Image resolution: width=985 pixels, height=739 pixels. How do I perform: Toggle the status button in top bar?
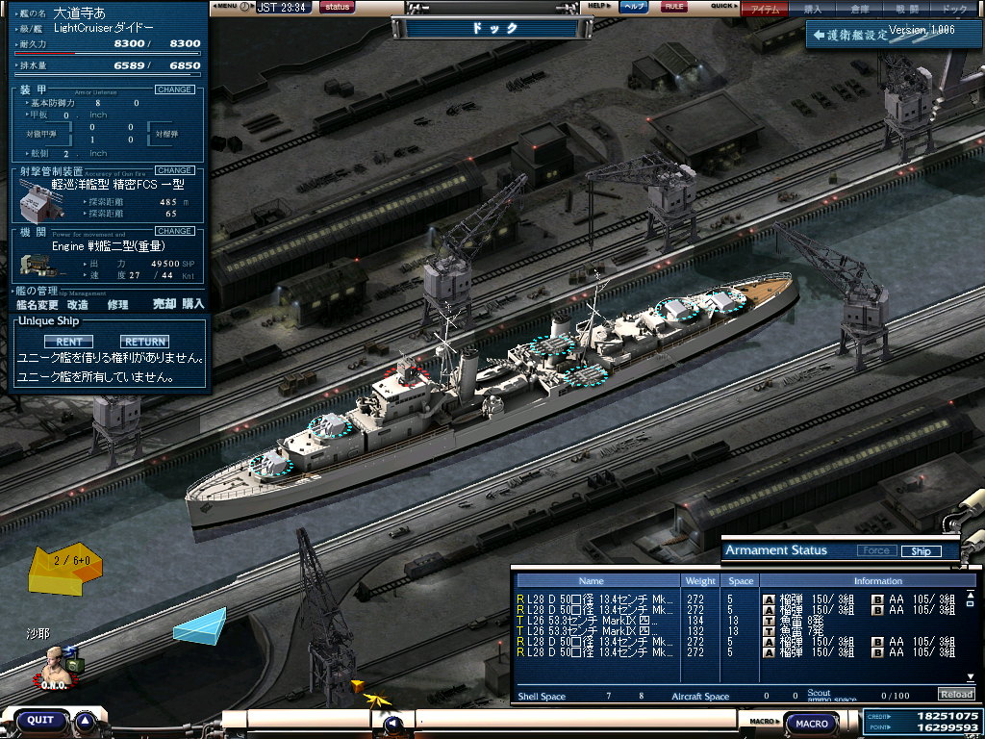point(337,7)
